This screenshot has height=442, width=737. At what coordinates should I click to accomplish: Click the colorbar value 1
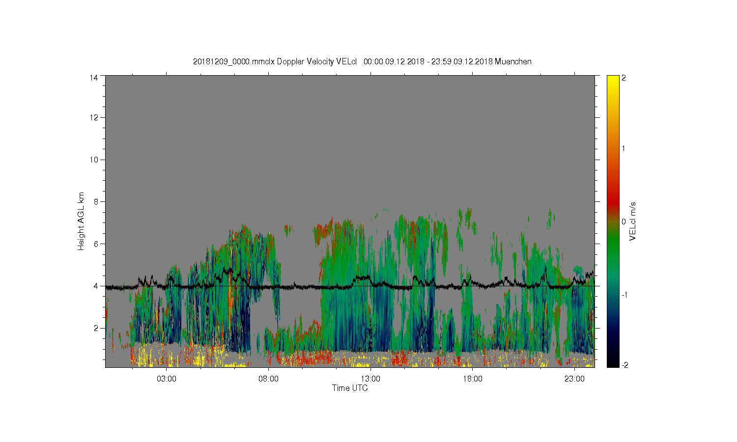(x=624, y=148)
